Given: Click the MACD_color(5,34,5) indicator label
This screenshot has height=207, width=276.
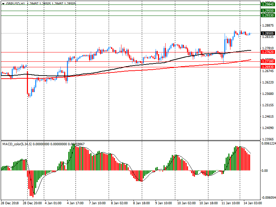Looking at the screenshot, I should point(17,144).
